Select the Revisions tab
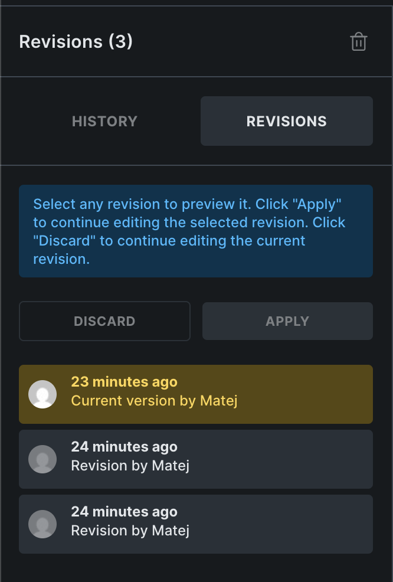The image size is (393, 582). pyautogui.click(x=286, y=121)
